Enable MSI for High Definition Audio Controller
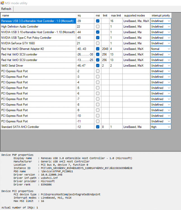Screen dimensions: 181x210 coord(98,27)
